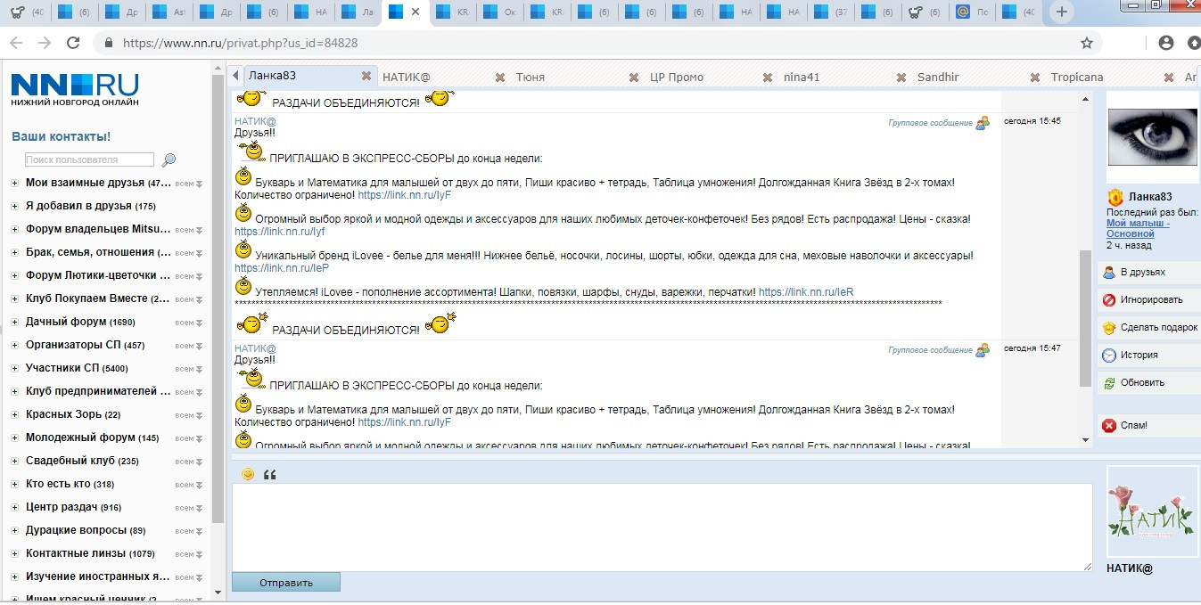
Task: Expand the Красных Зорь contact group
Action: click(14, 415)
